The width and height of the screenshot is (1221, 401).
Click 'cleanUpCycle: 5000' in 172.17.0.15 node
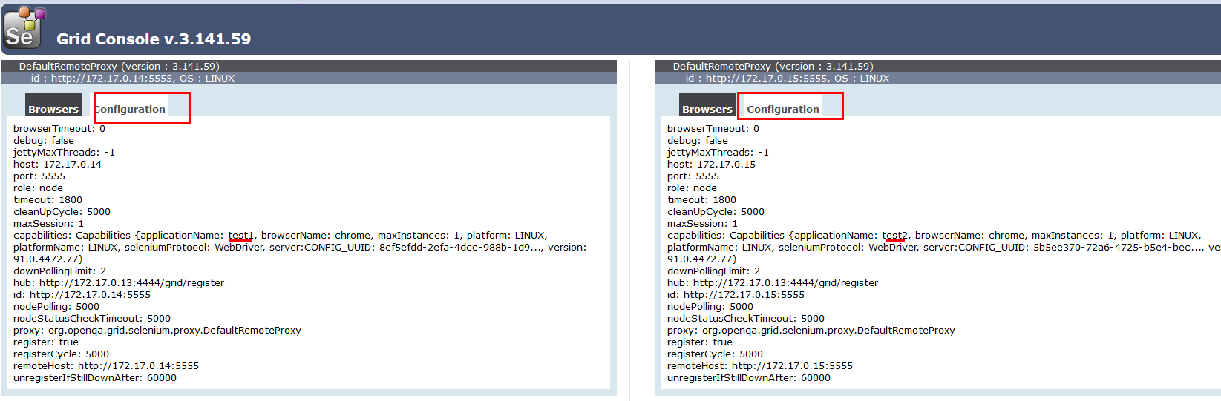[716, 212]
